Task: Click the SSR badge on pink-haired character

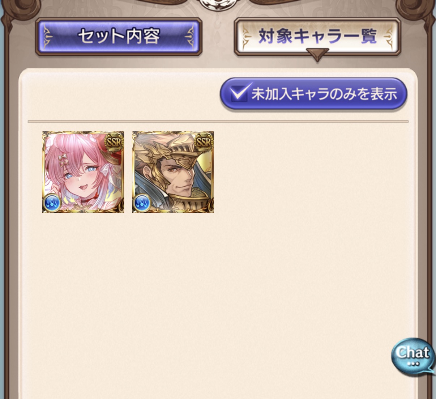Action: coord(114,141)
